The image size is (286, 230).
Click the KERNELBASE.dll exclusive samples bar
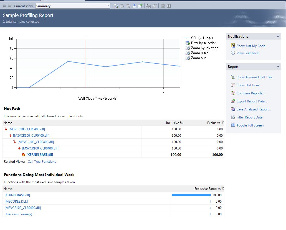(191, 195)
